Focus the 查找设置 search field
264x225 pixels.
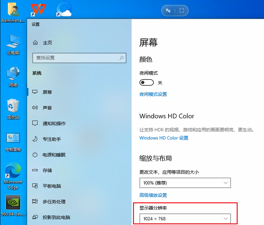pyautogui.click(x=79, y=58)
